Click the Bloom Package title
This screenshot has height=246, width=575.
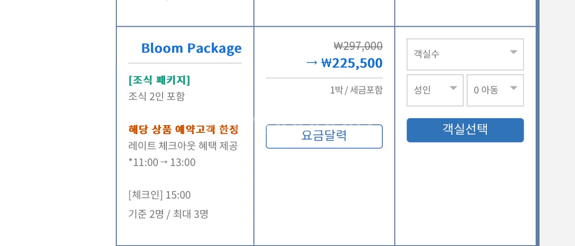(x=191, y=48)
